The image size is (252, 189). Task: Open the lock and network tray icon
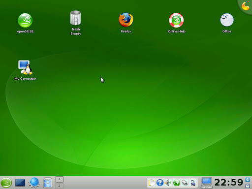click(x=193, y=183)
